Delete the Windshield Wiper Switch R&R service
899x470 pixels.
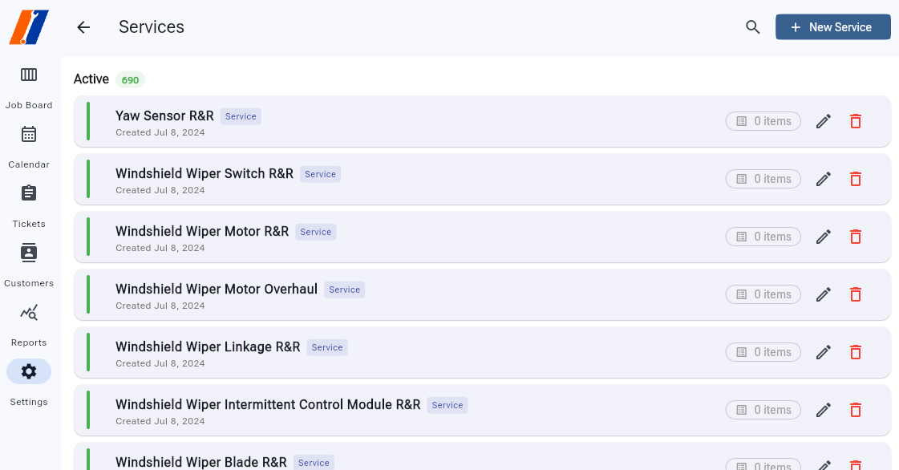(x=855, y=179)
